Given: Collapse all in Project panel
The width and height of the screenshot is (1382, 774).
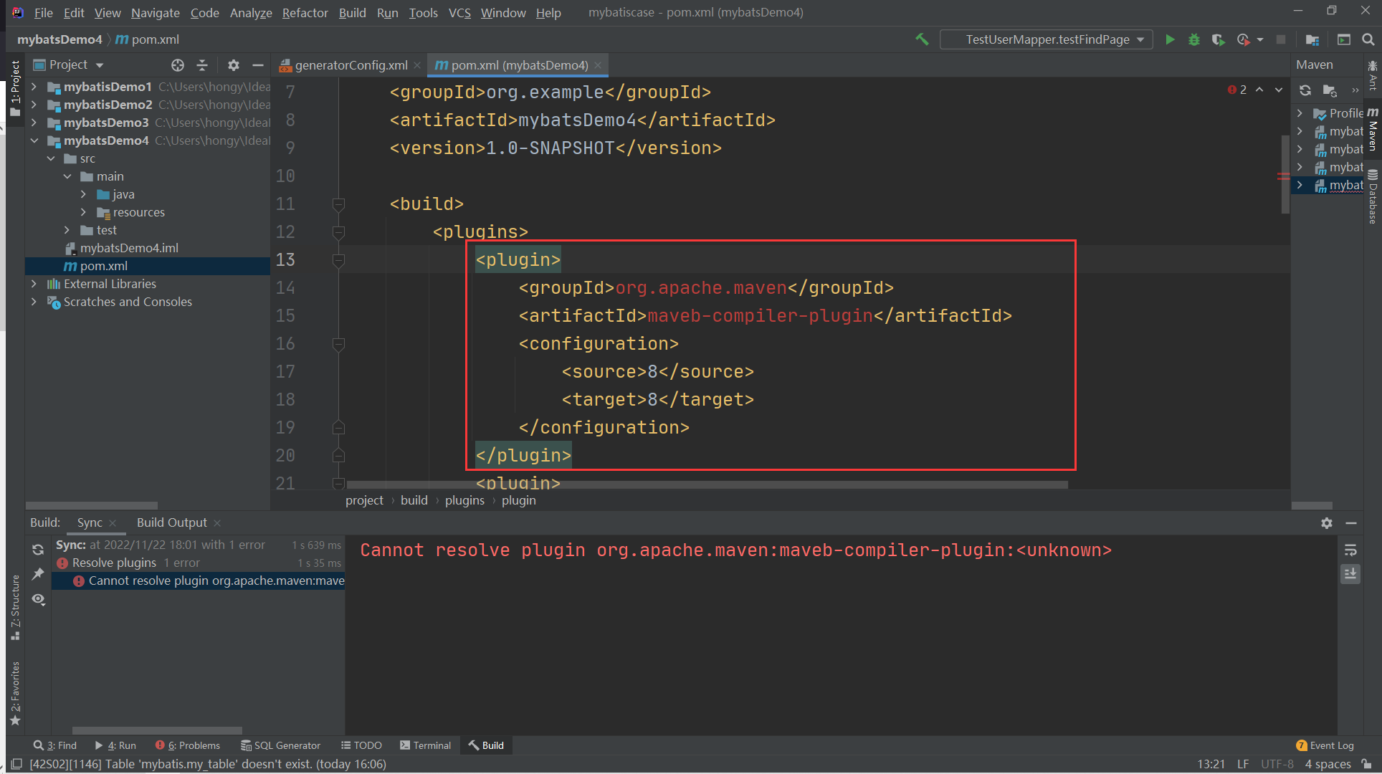Looking at the screenshot, I should pyautogui.click(x=202, y=65).
